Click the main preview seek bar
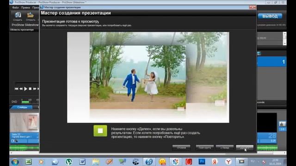Screen dimensions: 296x166 pos(27,83)
